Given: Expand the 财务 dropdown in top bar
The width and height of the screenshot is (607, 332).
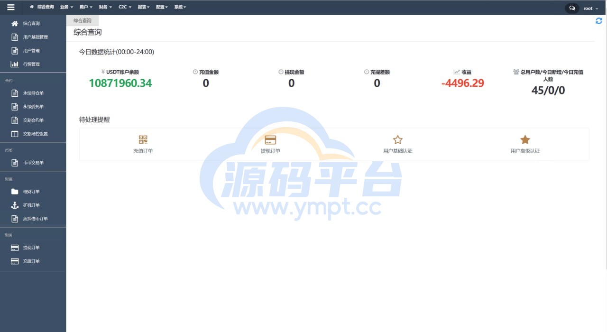Looking at the screenshot, I should (x=105, y=8).
